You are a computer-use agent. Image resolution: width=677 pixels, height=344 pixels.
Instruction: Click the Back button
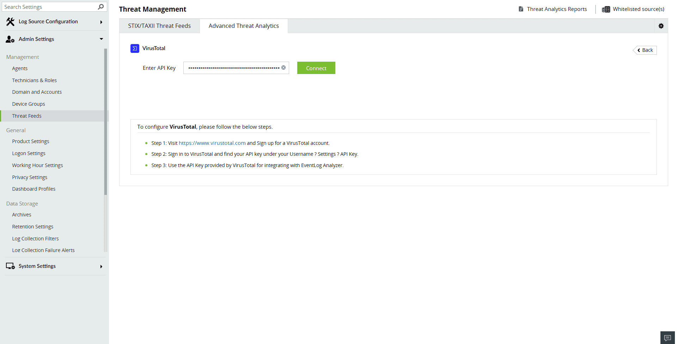click(645, 50)
